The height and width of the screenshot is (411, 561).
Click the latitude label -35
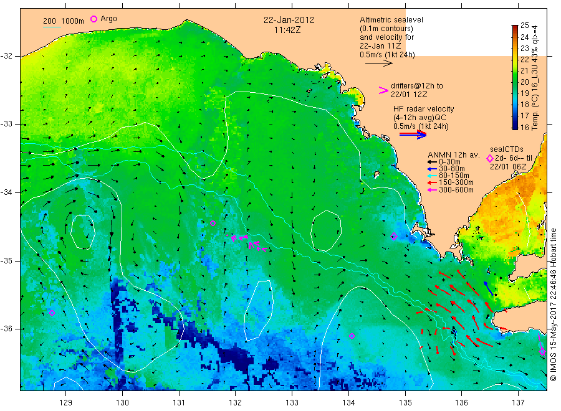[x=6, y=260]
